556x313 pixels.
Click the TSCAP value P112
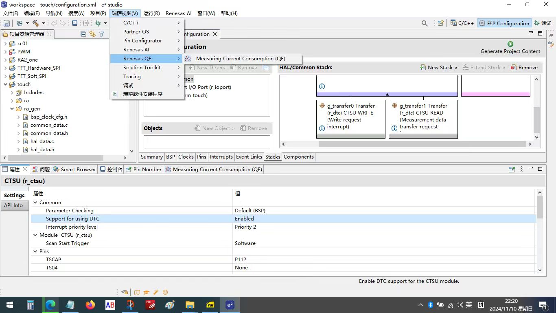(241, 260)
